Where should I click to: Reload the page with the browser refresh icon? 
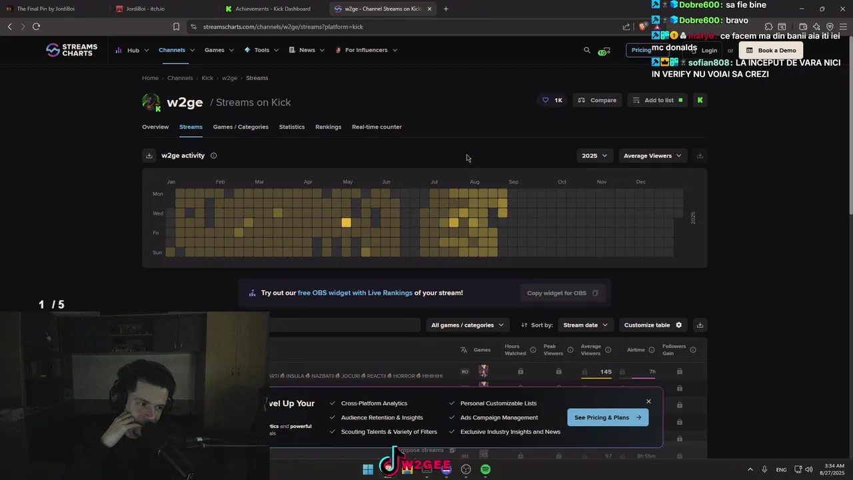point(36,27)
